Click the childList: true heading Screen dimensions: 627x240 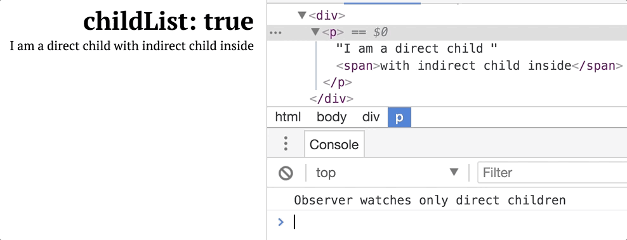coord(168,21)
